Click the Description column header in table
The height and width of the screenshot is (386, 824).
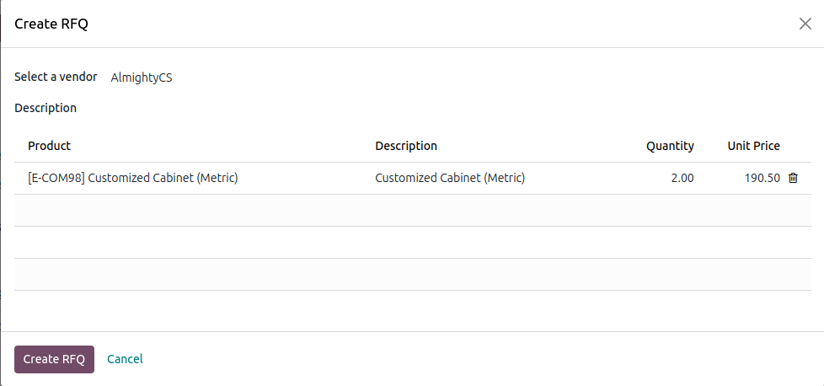pos(406,146)
